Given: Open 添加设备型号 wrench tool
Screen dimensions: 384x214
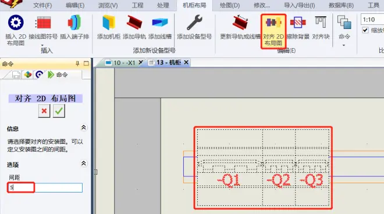Looking at the screenshot, I should point(194,23).
